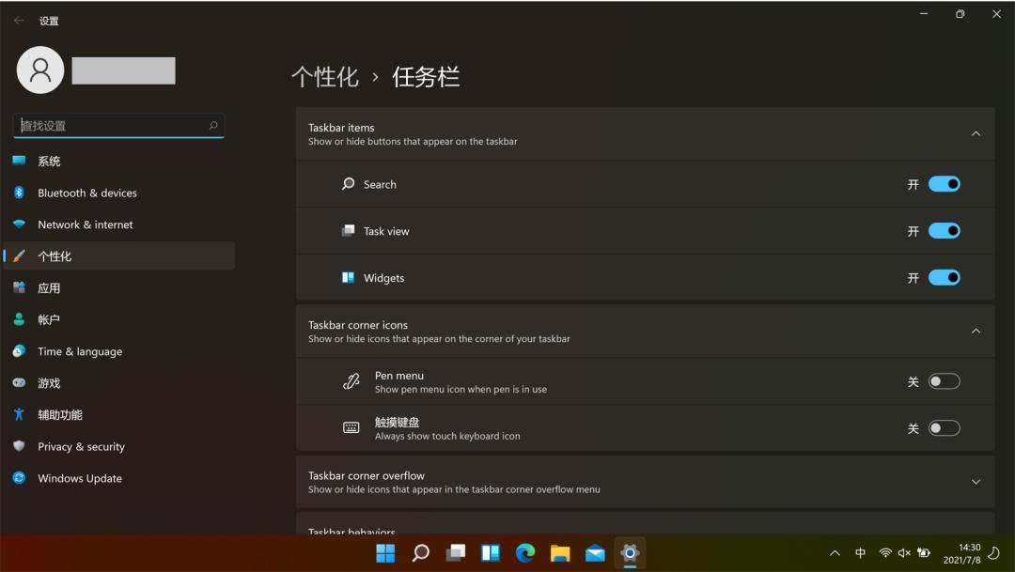Click the 触摸键盘 keyboard icon
This screenshot has width=1015, height=572.
(351, 427)
